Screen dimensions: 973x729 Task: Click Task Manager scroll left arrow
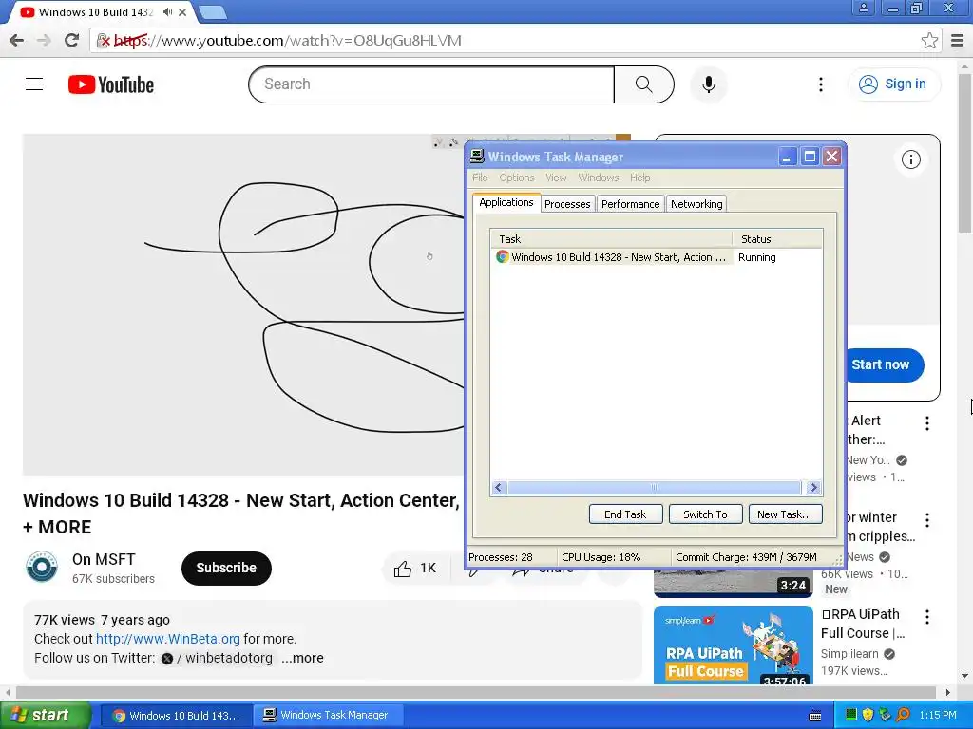tap(498, 488)
